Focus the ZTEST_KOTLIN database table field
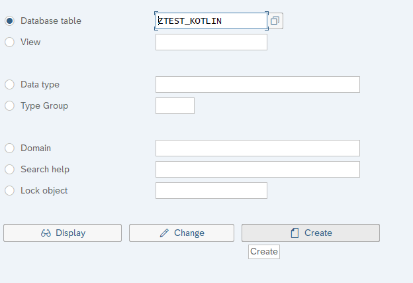 211,21
